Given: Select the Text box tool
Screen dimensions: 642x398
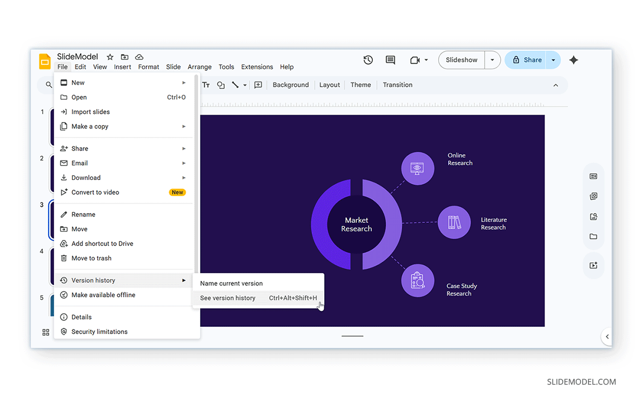Looking at the screenshot, I should (206, 85).
